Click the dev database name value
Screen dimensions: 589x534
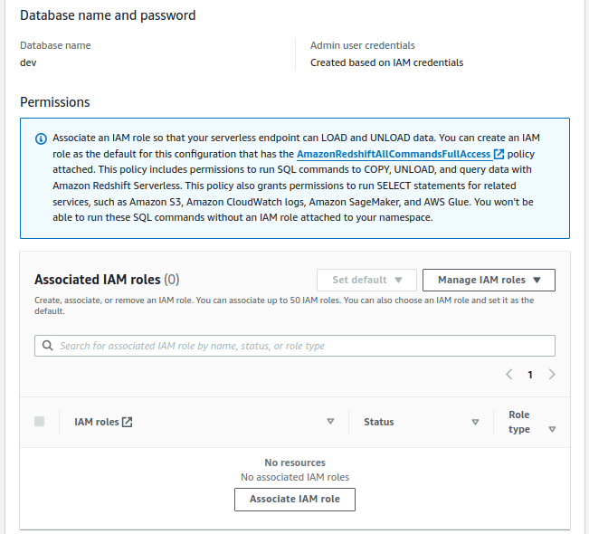[x=28, y=63]
